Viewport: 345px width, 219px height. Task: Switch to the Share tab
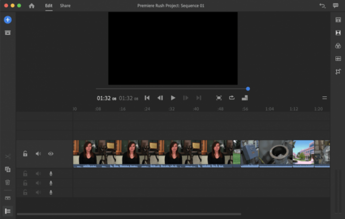pos(65,6)
